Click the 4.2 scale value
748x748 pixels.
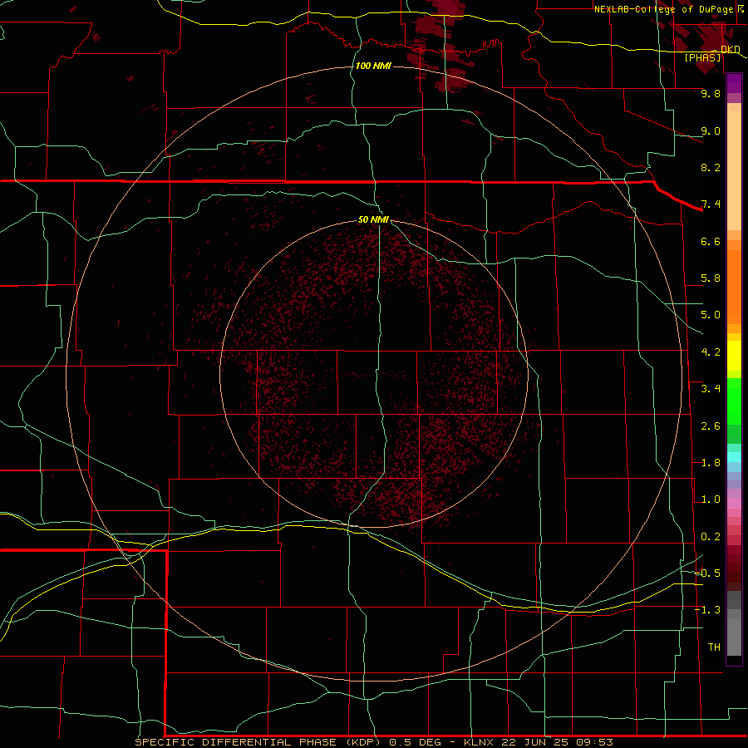[711, 352]
